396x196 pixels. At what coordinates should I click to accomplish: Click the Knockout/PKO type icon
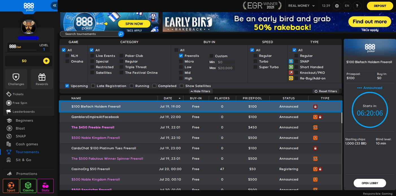click(x=291, y=73)
